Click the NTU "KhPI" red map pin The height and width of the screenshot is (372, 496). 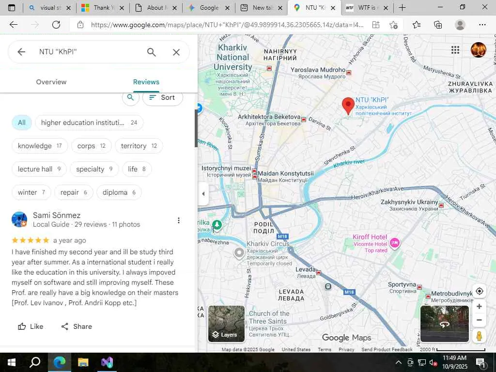tap(348, 106)
